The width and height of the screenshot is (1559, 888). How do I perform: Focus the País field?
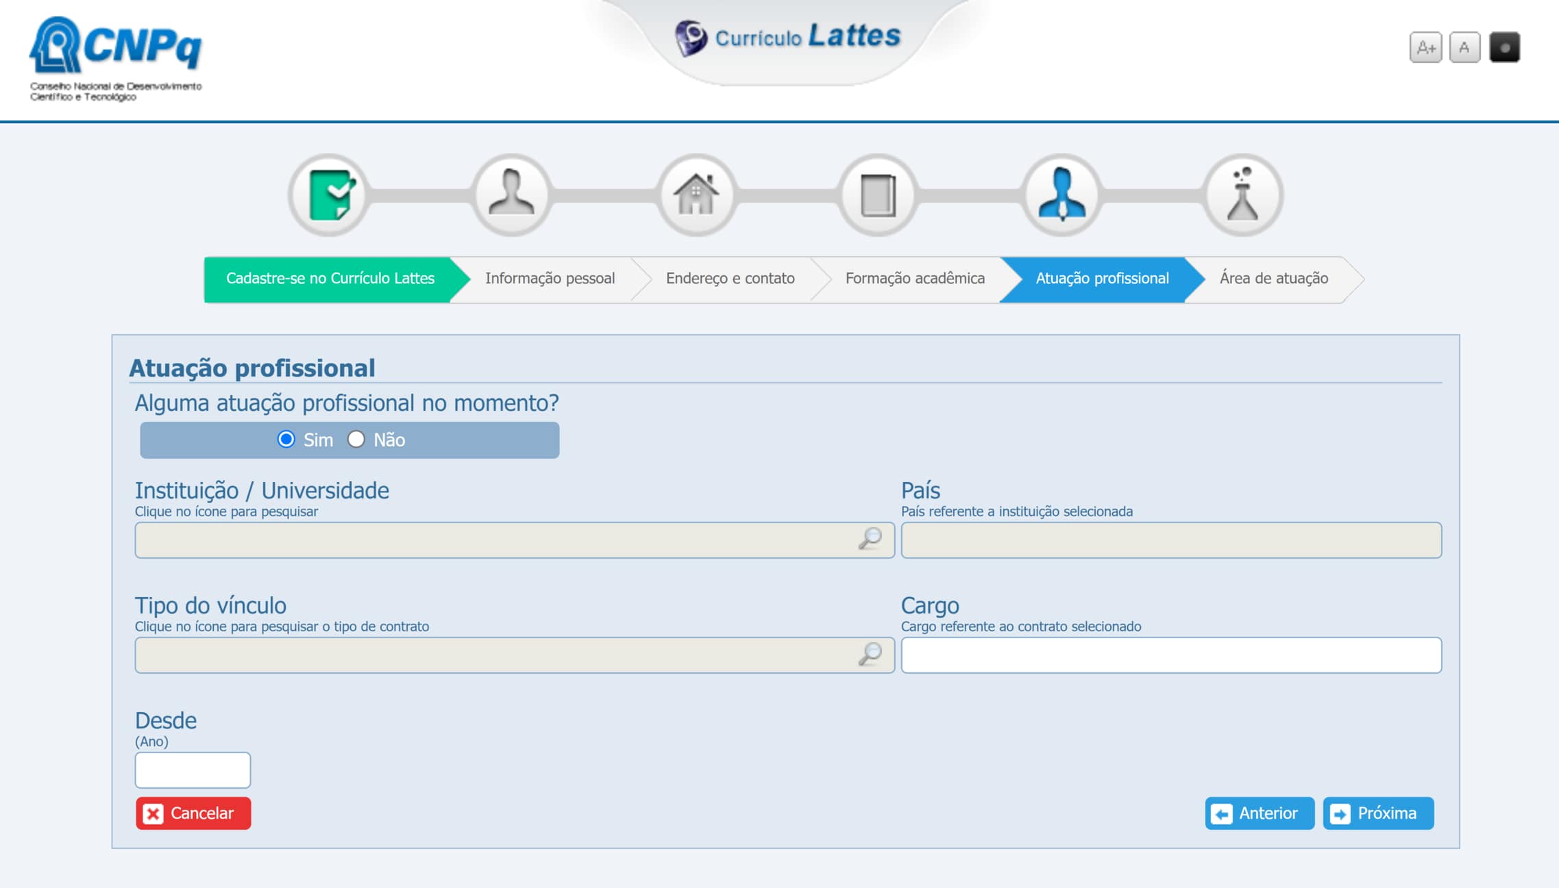pyautogui.click(x=1171, y=540)
